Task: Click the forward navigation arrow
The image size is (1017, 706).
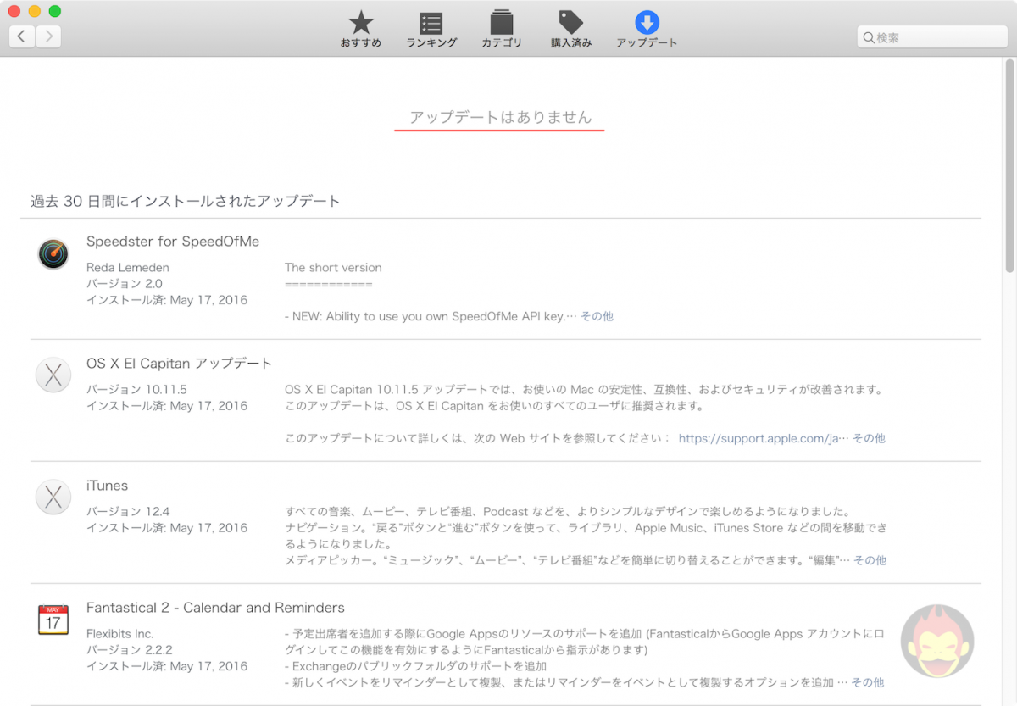Action: (48, 36)
